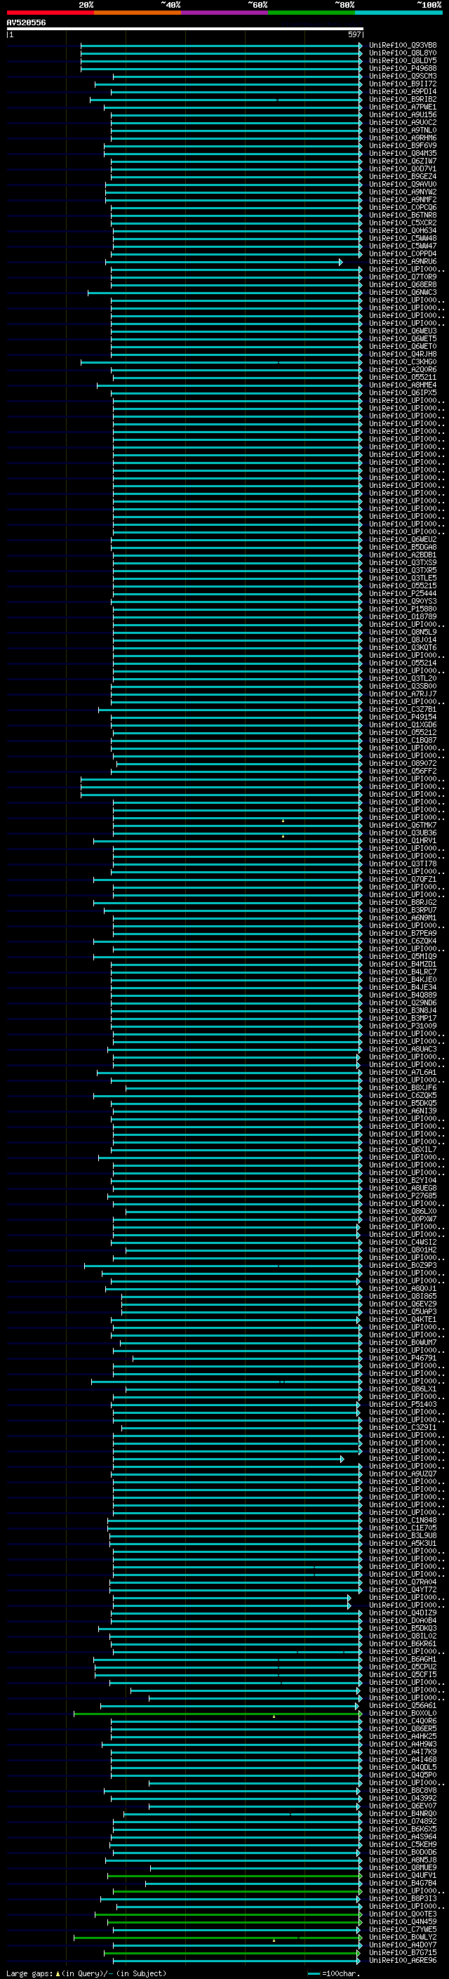The image size is (449, 1979).
Task: Select hit label UniRef100_Q6TMK7
Action: pyautogui.click(x=403, y=825)
